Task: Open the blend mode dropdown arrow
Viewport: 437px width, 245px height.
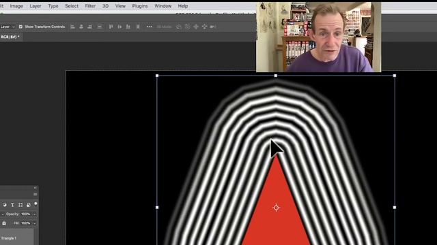Action: pyautogui.click(x=3, y=214)
